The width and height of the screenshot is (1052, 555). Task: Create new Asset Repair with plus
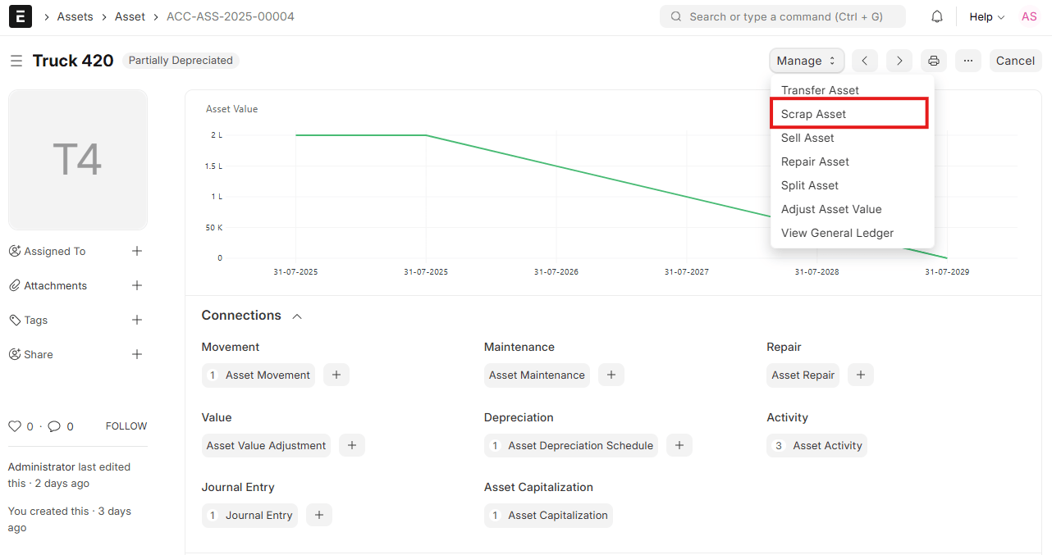(x=861, y=375)
